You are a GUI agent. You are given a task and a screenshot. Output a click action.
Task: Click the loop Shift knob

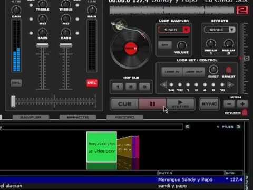coord(213,70)
